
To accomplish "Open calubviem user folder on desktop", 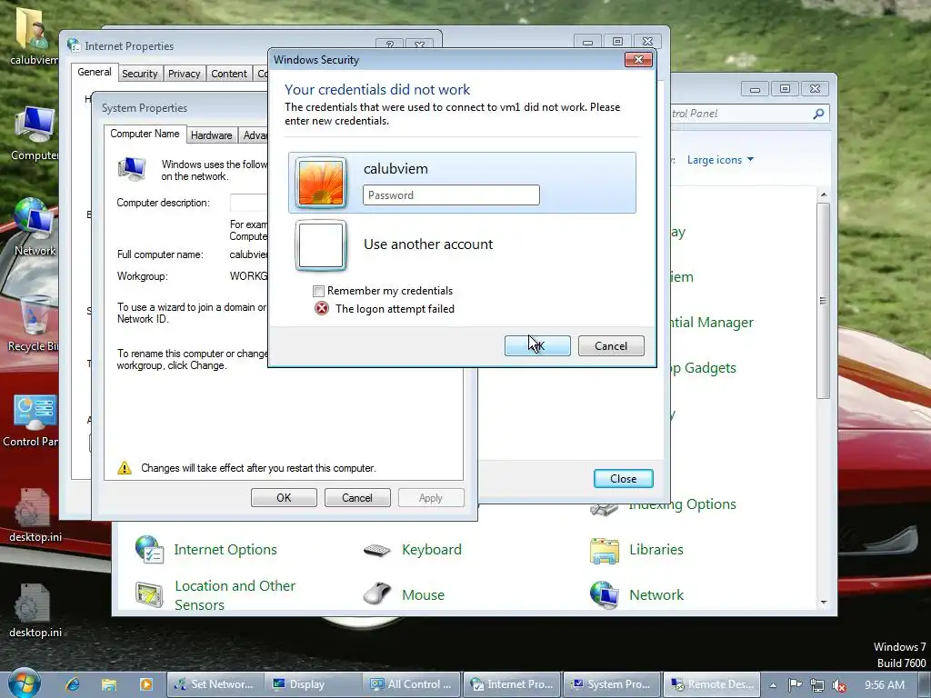I will pyautogui.click(x=32, y=36).
